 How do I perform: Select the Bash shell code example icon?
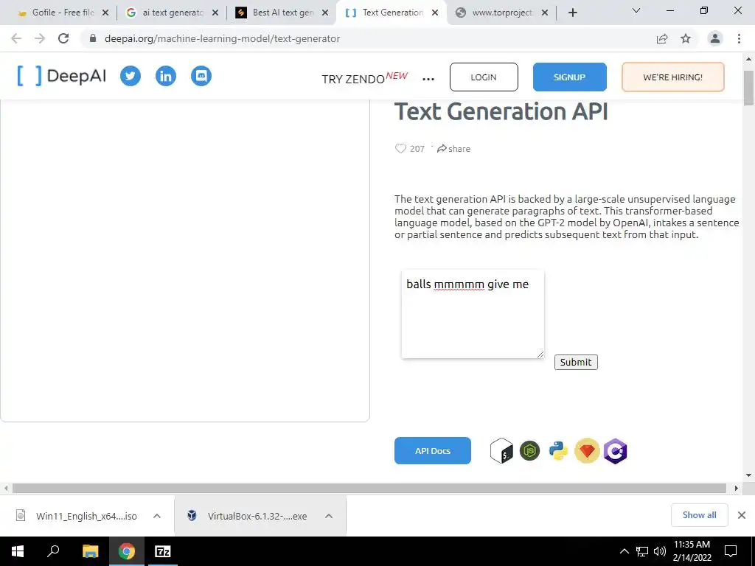pyautogui.click(x=501, y=451)
